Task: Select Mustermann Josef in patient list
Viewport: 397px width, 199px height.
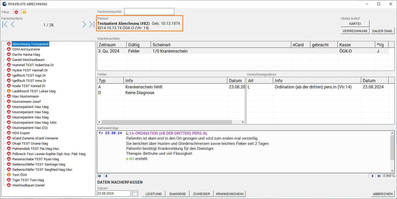Action: 26,101
